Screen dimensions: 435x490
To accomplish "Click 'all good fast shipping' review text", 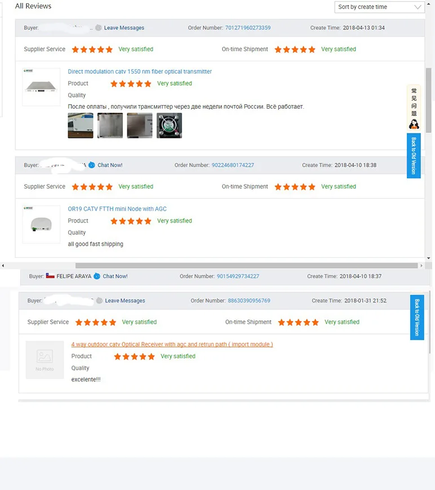I will click(95, 244).
